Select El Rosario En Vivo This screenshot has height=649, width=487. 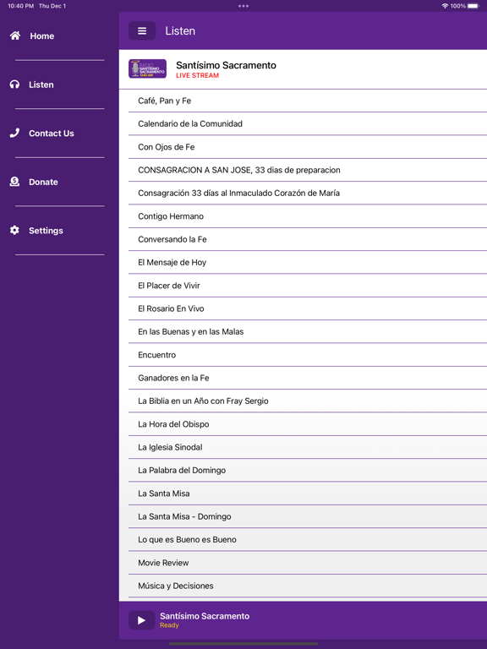click(308, 308)
